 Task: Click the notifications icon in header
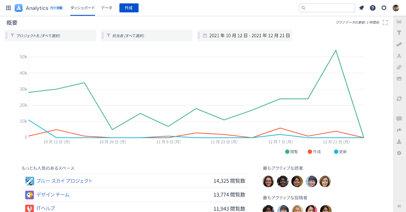[x=361, y=8]
